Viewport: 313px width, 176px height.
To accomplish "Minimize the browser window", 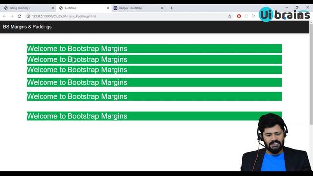I will 287,7.
